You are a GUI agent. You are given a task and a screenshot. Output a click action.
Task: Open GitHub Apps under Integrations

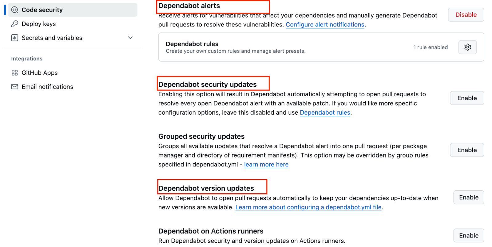coord(39,73)
